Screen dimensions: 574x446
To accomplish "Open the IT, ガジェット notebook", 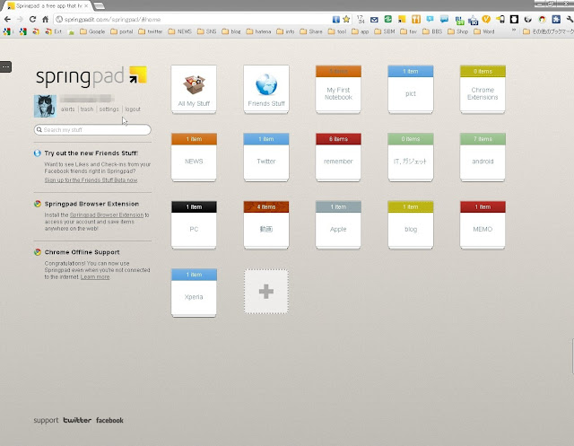I will click(x=411, y=157).
